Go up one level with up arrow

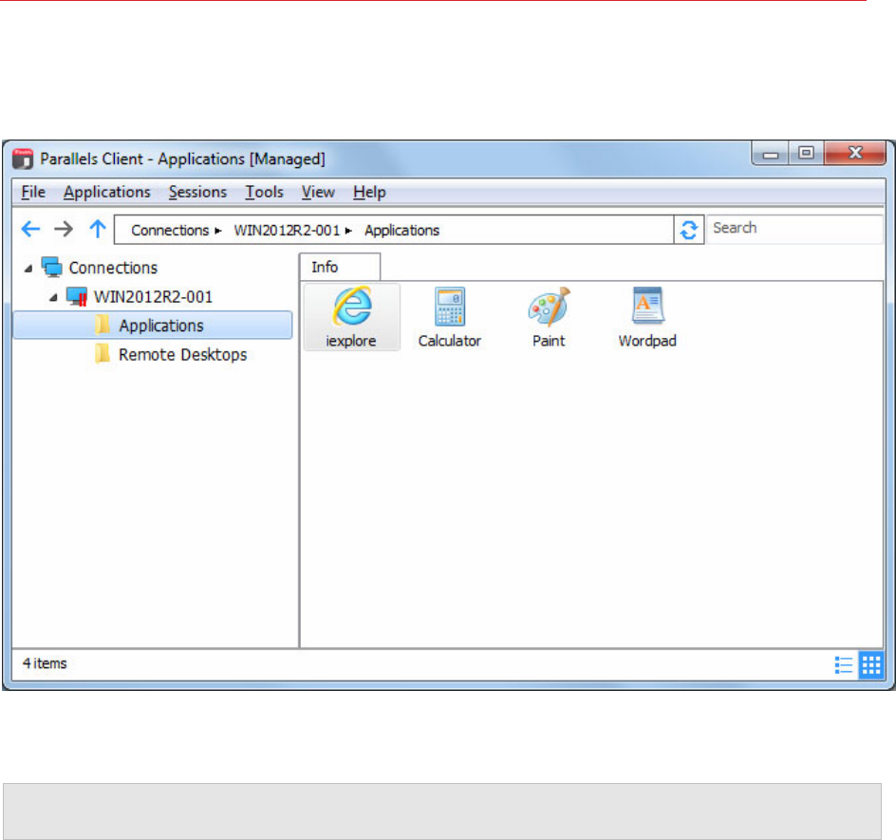coord(98,229)
